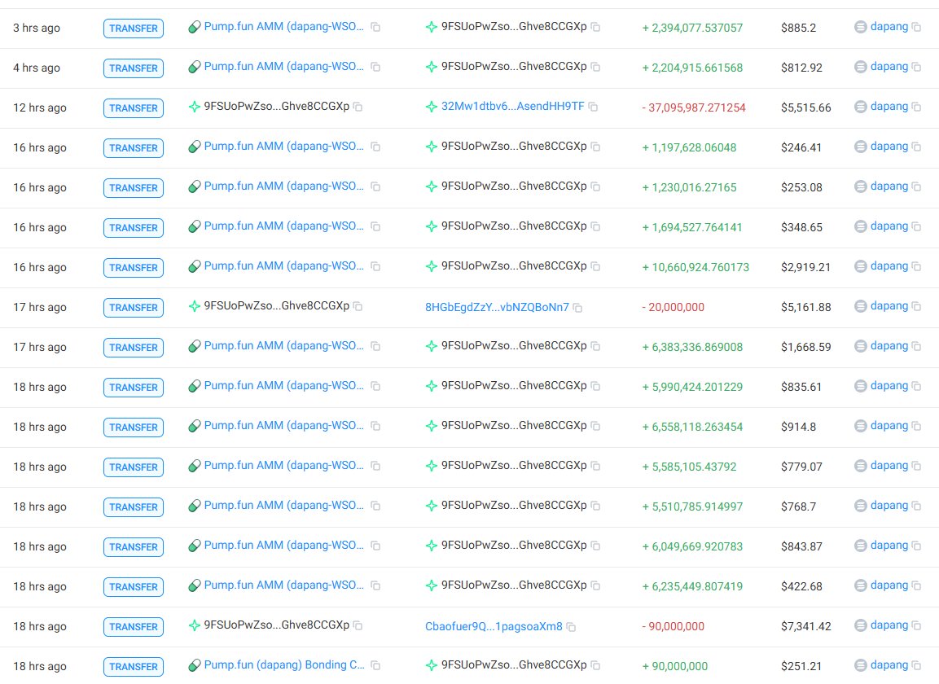Click the pill icon in the $1,668.59 row
Viewport: 939px width, 684px height.
point(195,346)
